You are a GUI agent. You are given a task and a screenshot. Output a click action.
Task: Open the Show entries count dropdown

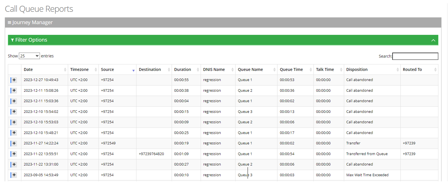pos(29,56)
